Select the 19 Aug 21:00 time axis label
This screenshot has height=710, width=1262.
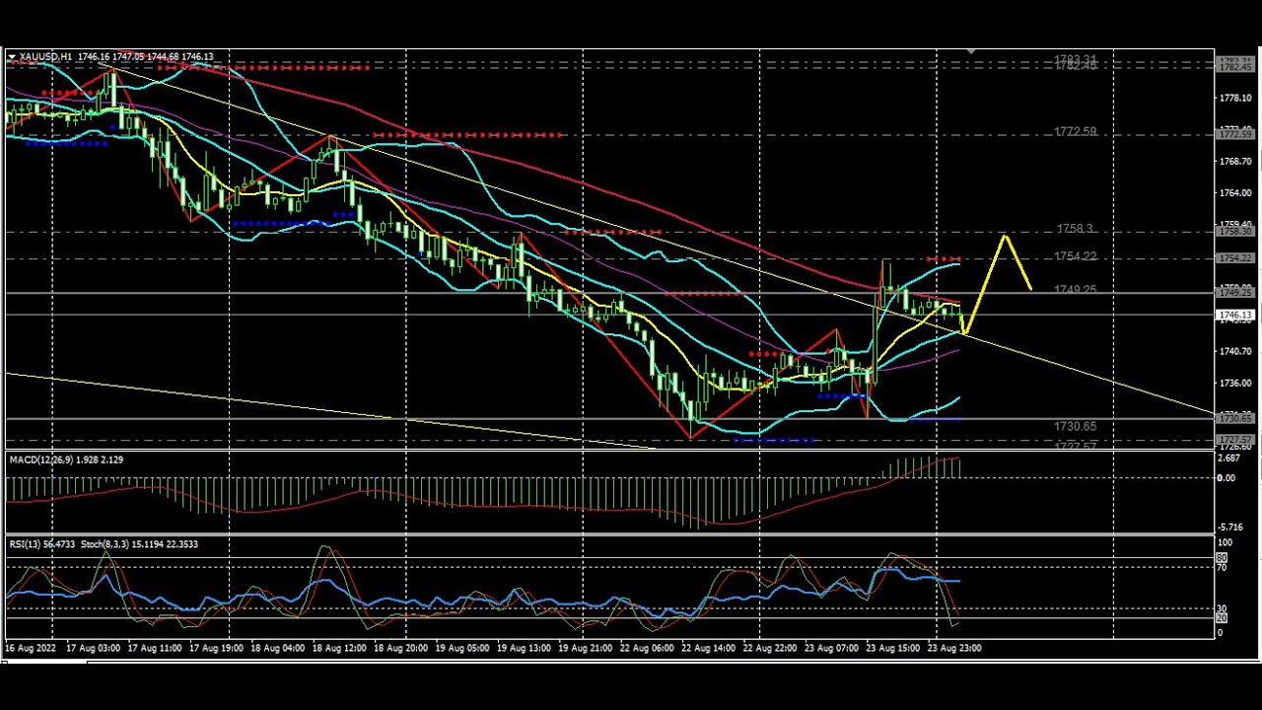pos(585,648)
